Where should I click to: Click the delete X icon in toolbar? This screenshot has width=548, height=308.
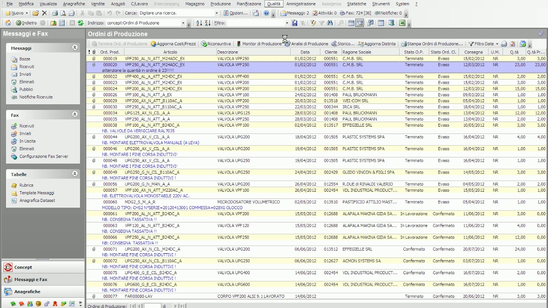44,13
